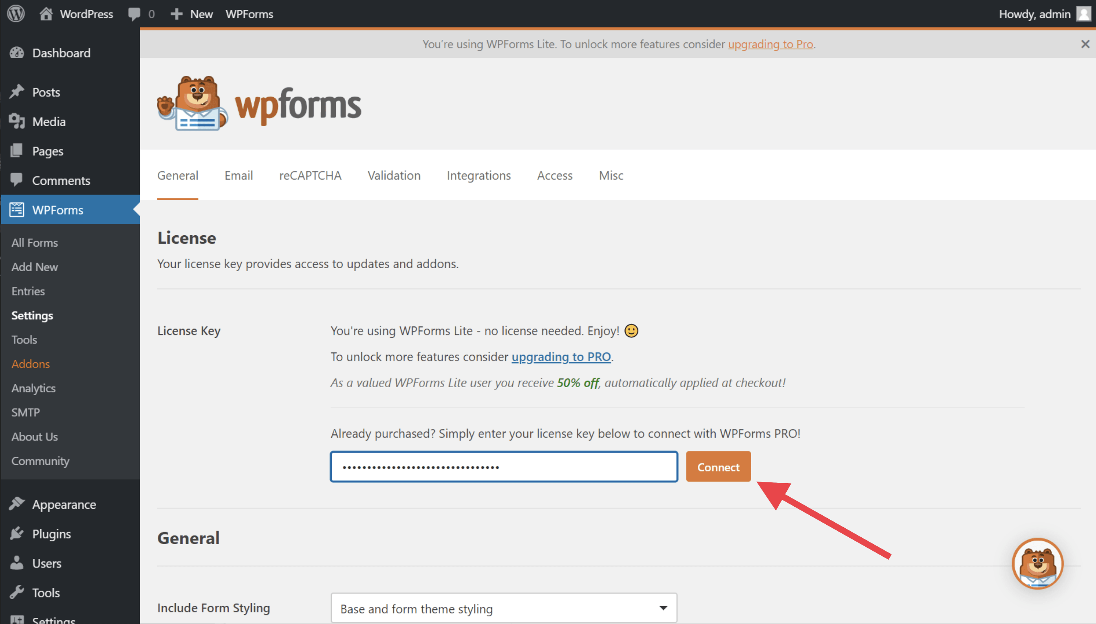Screen dimensions: 1096x624
Task: Click the upgrading to Pro link in banner
Action: (x=770, y=44)
